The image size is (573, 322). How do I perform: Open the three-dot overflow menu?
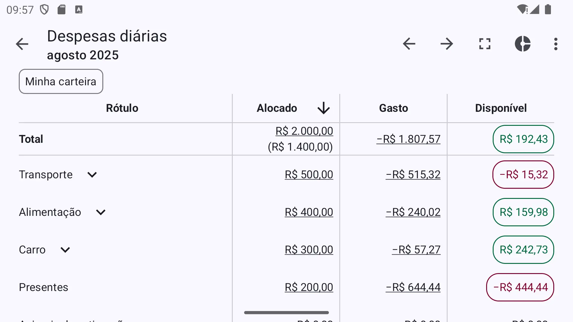pos(556,44)
